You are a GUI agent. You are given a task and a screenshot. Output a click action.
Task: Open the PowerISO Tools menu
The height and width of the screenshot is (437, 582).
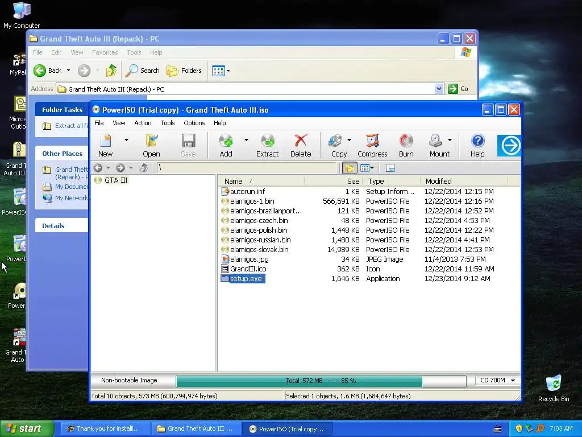click(x=168, y=123)
